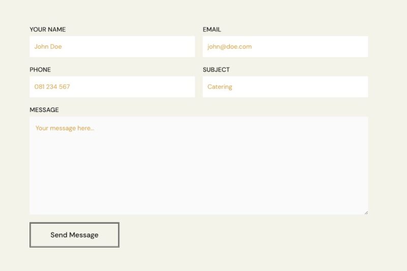This screenshot has width=407, height=271.
Task: Select the PHONE label above the field
Action: (40, 70)
